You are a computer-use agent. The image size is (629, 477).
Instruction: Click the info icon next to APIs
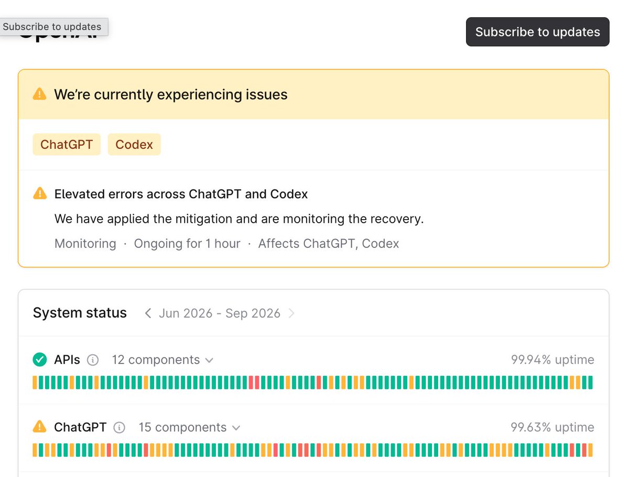click(x=93, y=360)
